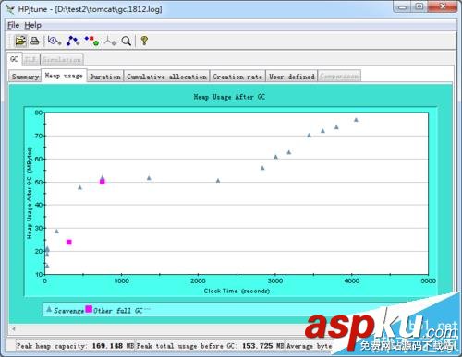Select the gray branching axes icon
The image size is (462, 357).
[x=110, y=41]
